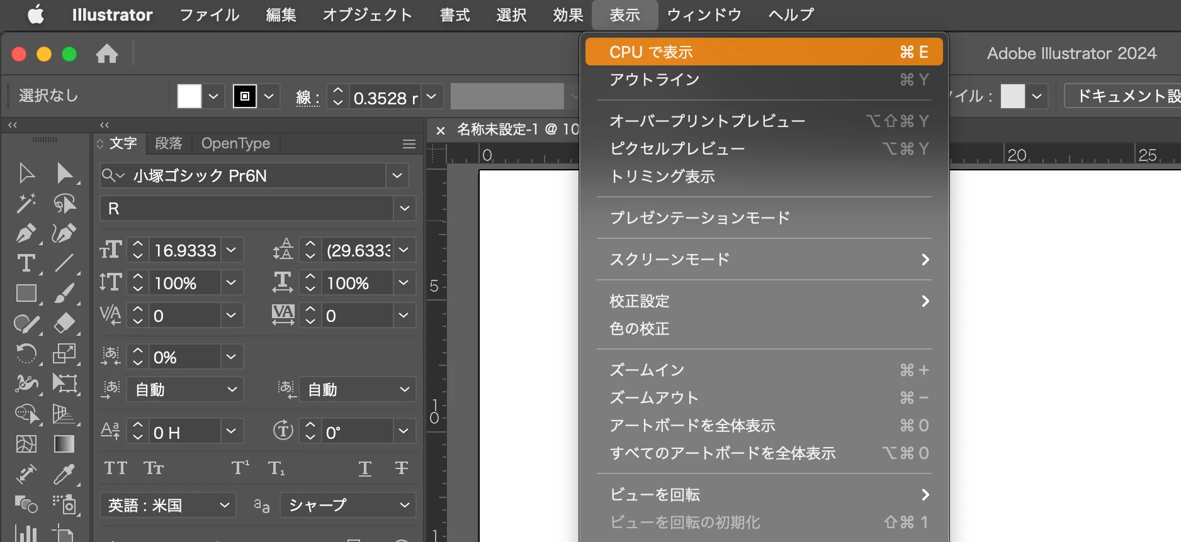Screen dimensions: 1181x542
Task: Expand the ビューを回転 submenu
Action: coord(764,494)
